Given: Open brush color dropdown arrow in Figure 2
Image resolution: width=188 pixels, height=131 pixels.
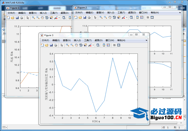Looking at the screenshot, I should tap(127, 18).
